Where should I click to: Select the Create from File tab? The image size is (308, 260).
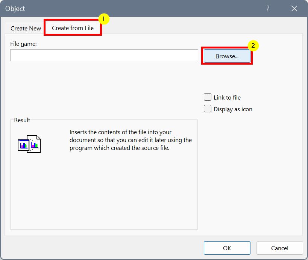pyautogui.click(x=73, y=28)
